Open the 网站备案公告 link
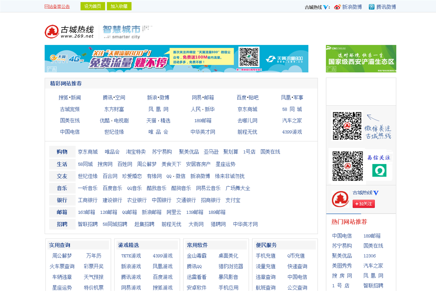Image resolution: width=436 pixels, height=291 pixels. [x=57, y=7]
